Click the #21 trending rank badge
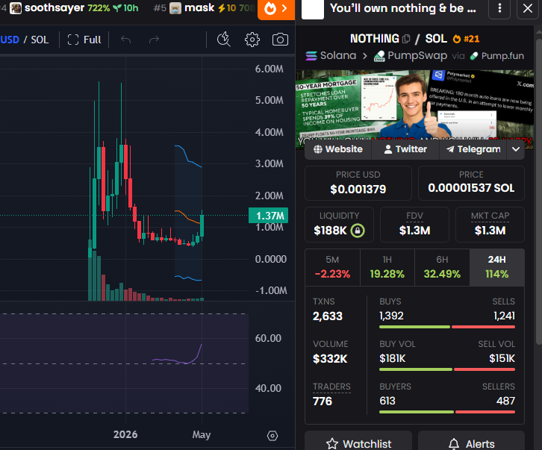 (467, 39)
